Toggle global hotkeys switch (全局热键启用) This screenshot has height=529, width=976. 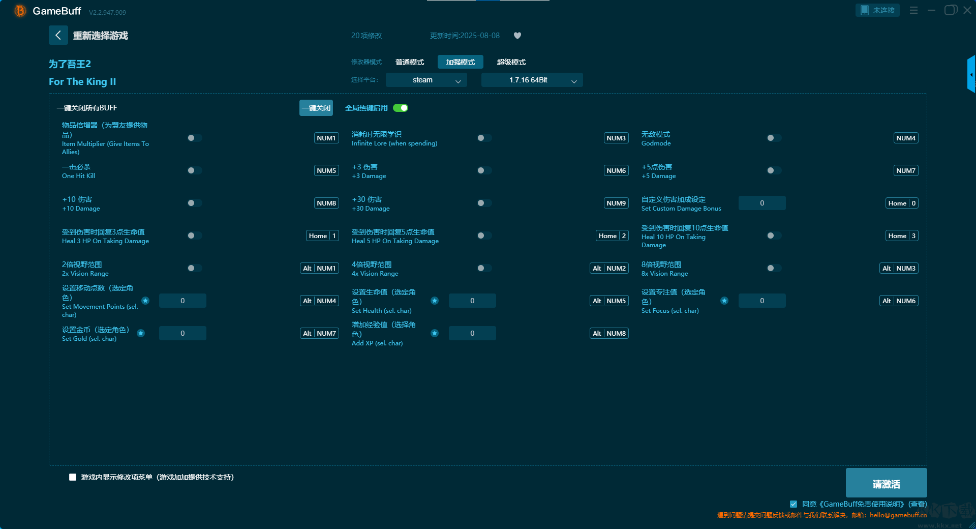pos(401,108)
